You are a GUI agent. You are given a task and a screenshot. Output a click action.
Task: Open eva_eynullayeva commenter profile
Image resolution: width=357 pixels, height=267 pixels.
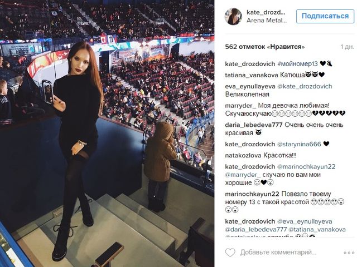(250, 87)
